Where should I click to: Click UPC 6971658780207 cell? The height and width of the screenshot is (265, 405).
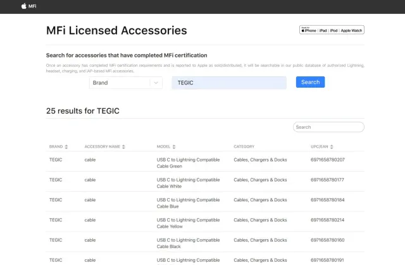coord(328,160)
